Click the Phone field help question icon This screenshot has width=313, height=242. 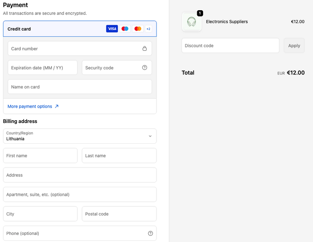click(x=150, y=233)
